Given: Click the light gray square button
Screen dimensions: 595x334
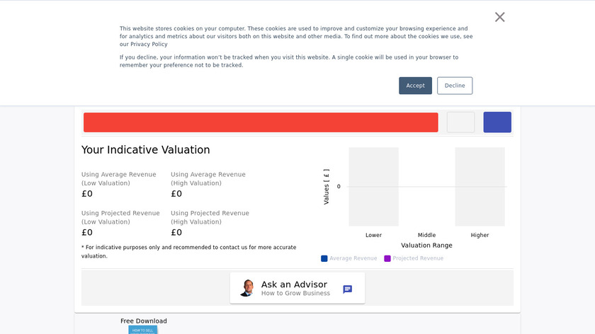Looking at the screenshot, I should click(x=460, y=122).
